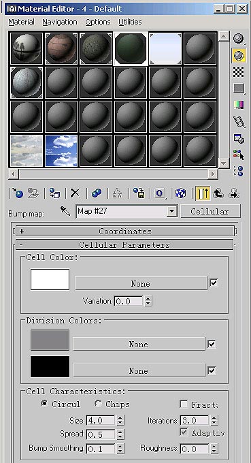Click the Put to Library icon
251x463 pixels.
139,193
